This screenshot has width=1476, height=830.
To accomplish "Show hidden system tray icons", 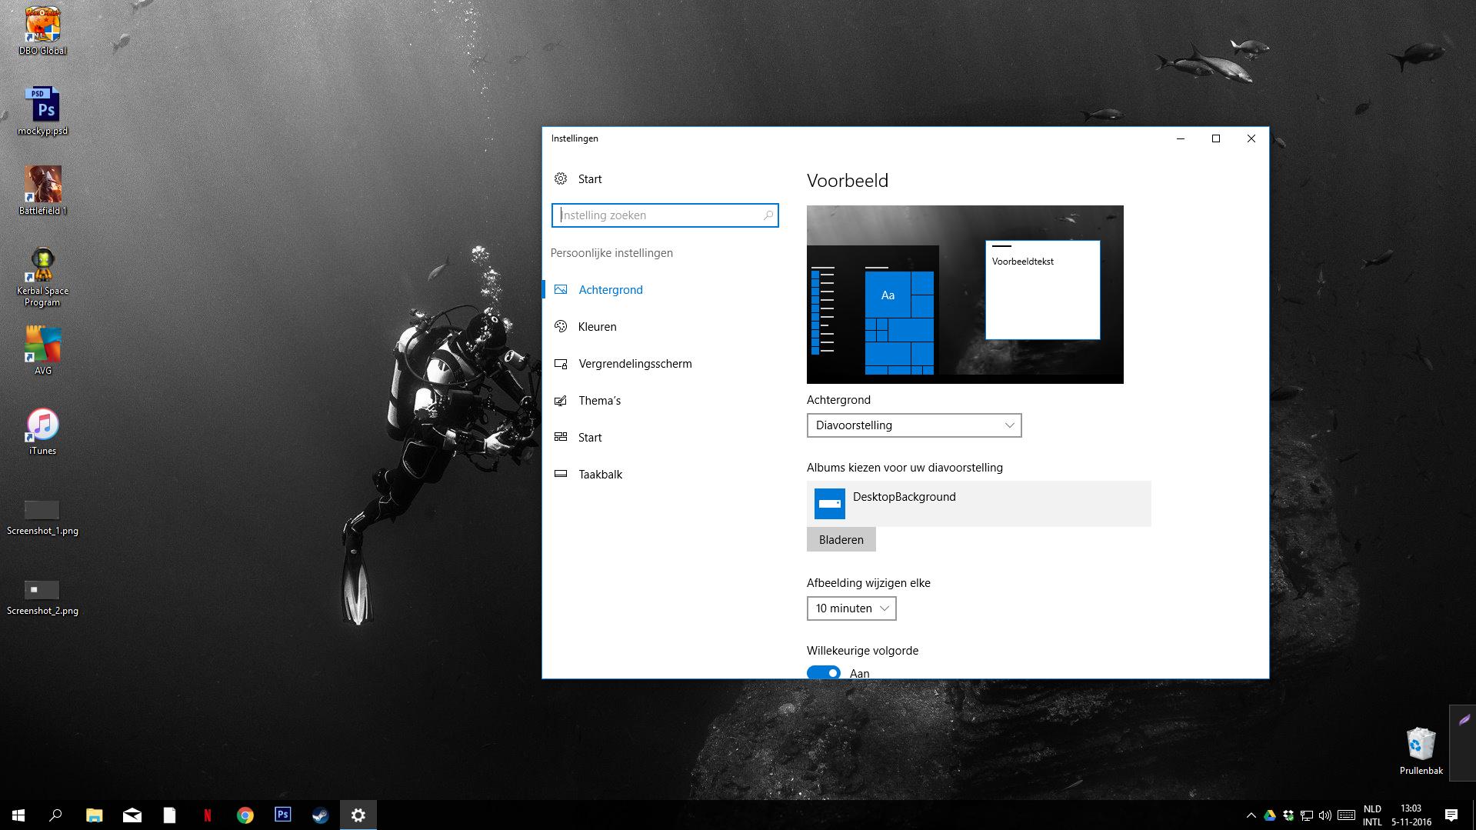I will [1251, 815].
